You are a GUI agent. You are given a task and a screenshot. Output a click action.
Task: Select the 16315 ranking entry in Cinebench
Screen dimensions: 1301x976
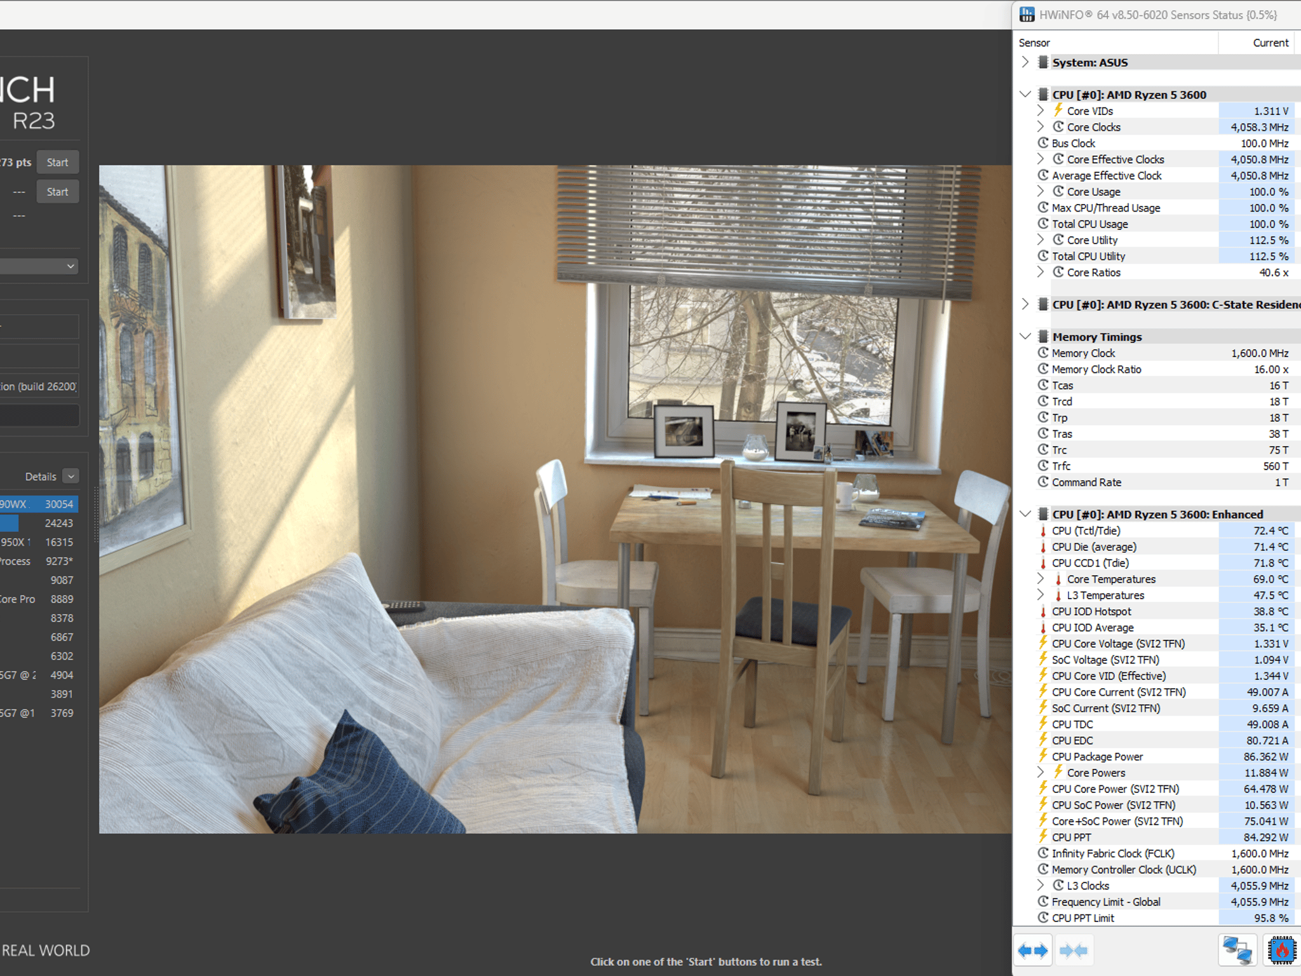(39, 542)
